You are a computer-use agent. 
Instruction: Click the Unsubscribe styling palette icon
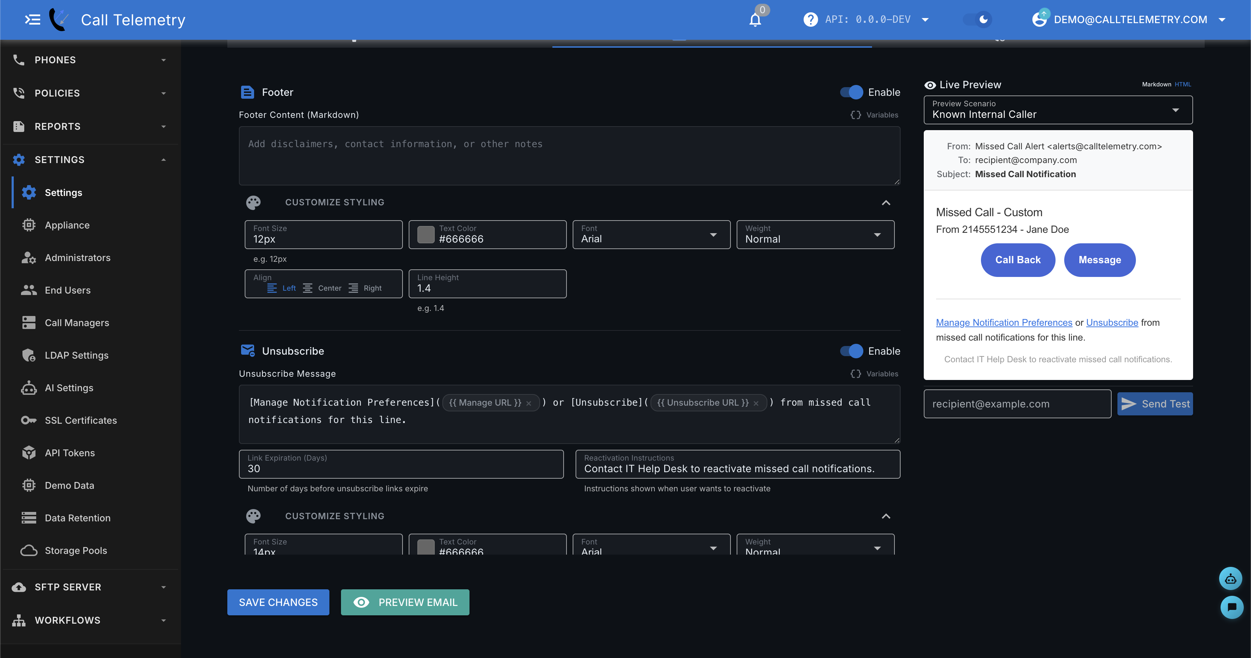(253, 516)
